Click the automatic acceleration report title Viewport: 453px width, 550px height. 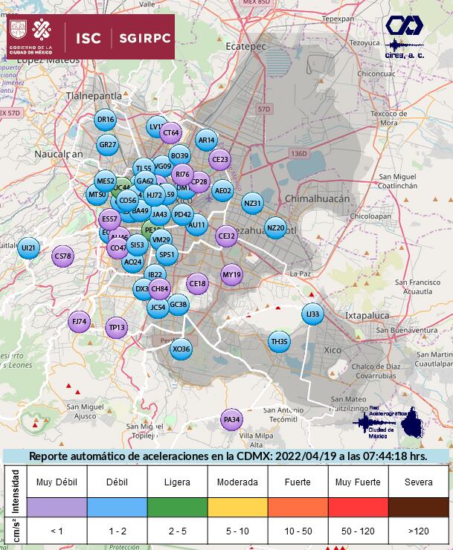tap(227, 456)
